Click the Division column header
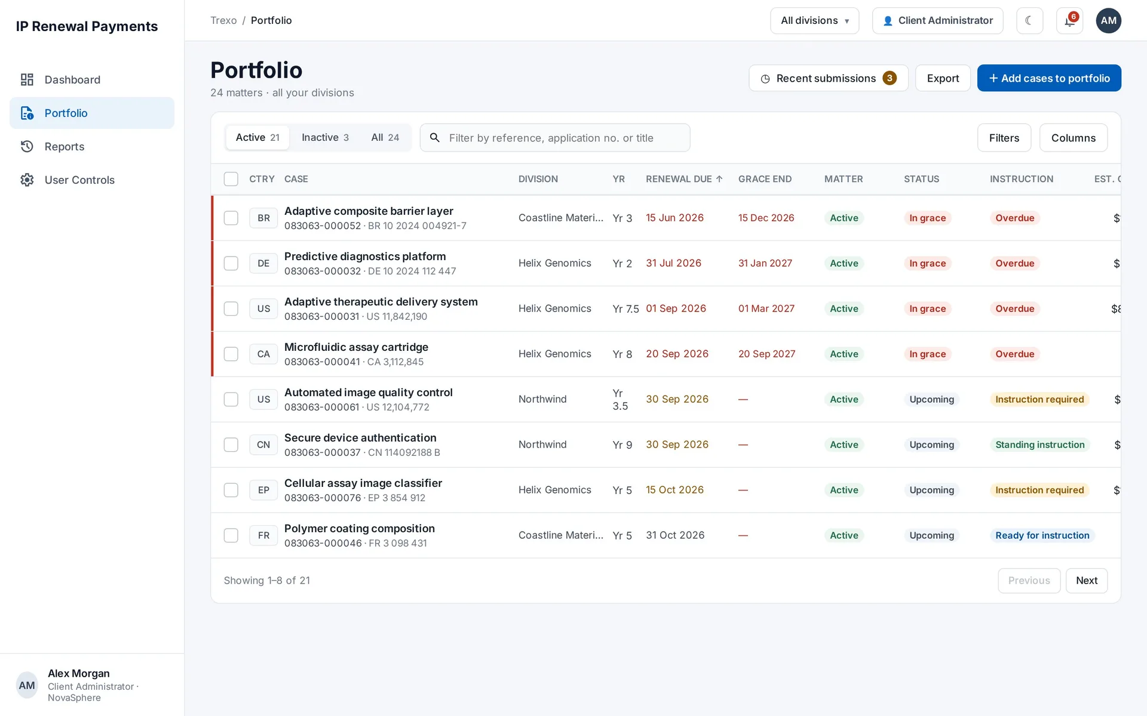 pyautogui.click(x=538, y=179)
